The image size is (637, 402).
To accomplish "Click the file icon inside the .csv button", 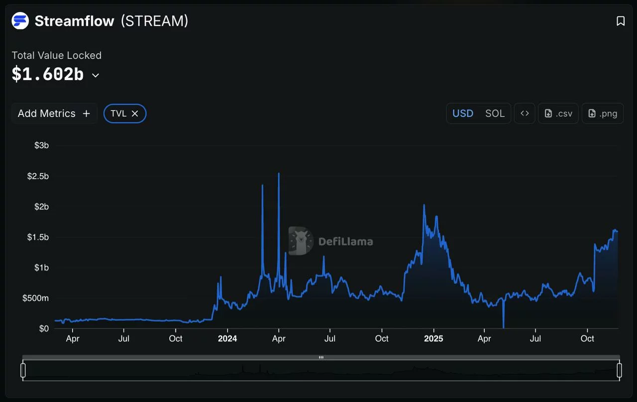I will click(549, 113).
